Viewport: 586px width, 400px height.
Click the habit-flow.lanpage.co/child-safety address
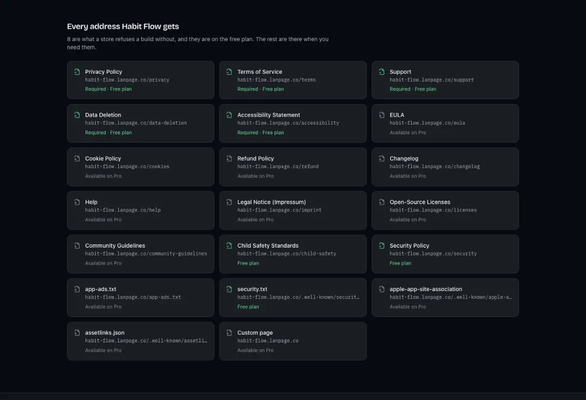287,253
